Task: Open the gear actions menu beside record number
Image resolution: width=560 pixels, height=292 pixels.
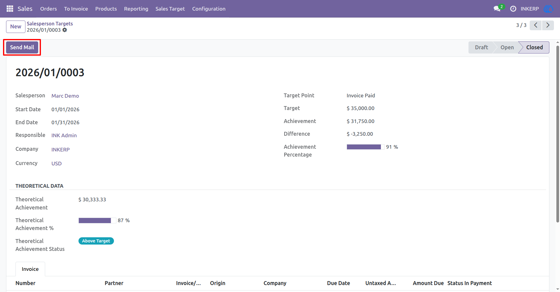Action: 65,30
